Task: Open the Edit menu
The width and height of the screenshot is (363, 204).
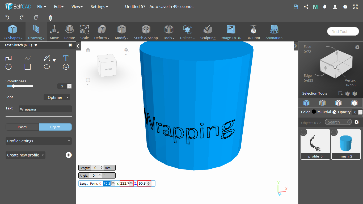Action: click(58, 7)
